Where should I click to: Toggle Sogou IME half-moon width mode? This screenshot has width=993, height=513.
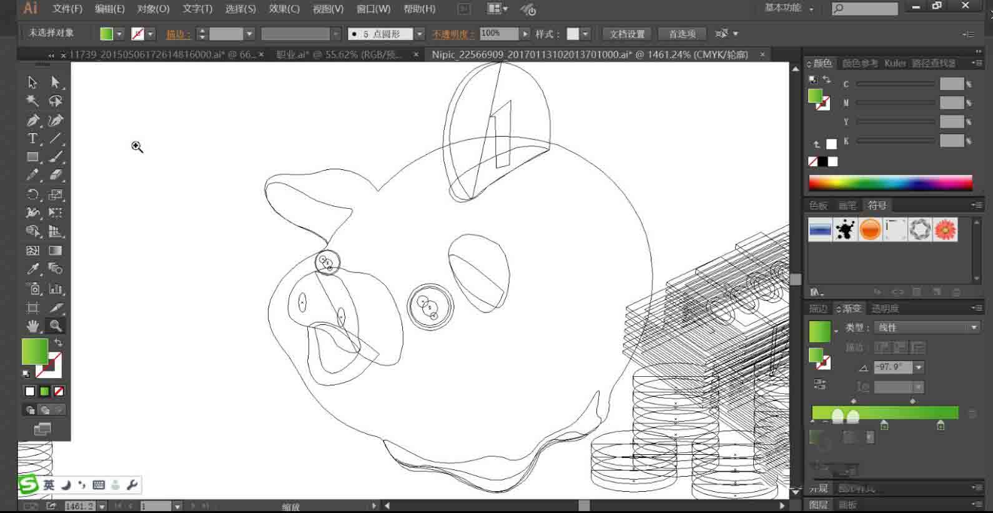pyautogui.click(x=66, y=485)
